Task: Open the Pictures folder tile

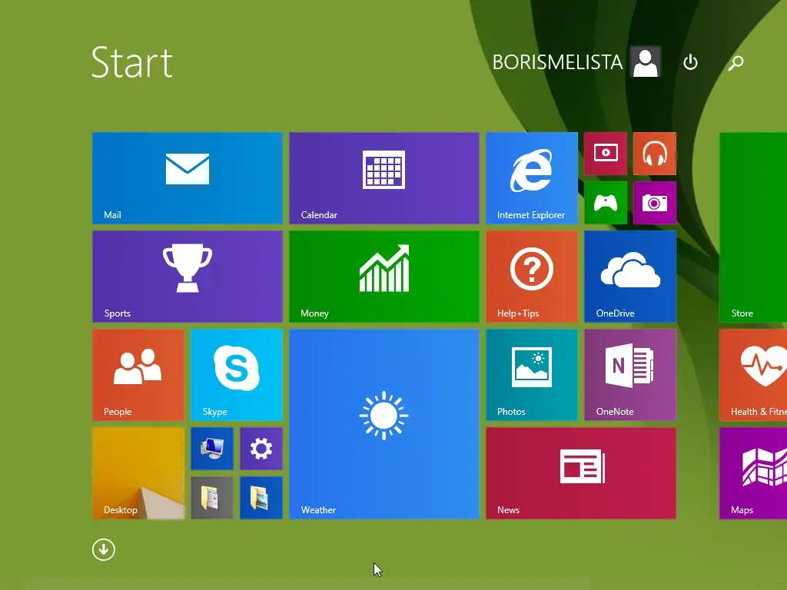Action: pyautogui.click(x=261, y=498)
